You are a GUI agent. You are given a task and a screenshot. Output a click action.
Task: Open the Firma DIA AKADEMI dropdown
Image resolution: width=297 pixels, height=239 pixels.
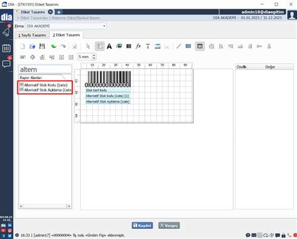66,26
